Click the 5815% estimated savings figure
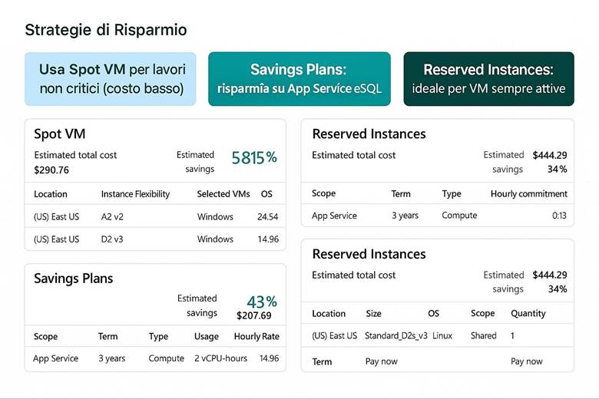599x399 pixels. [254, 157]
